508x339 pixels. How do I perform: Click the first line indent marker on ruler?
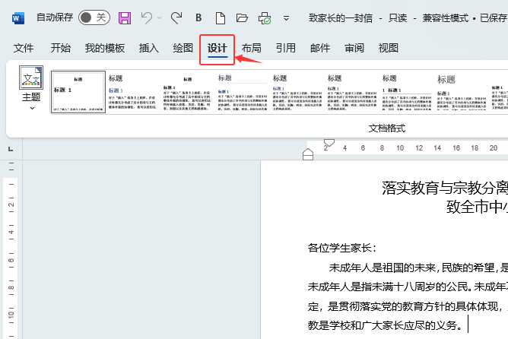329,142
